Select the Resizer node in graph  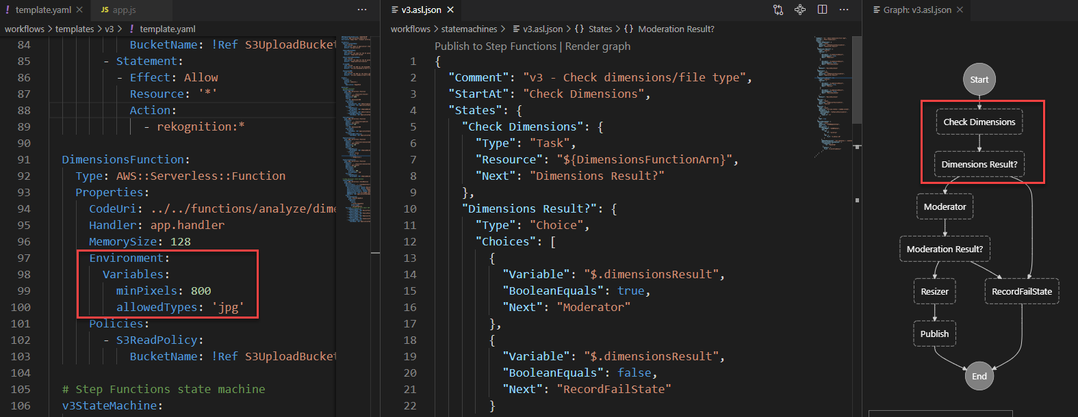934,292
